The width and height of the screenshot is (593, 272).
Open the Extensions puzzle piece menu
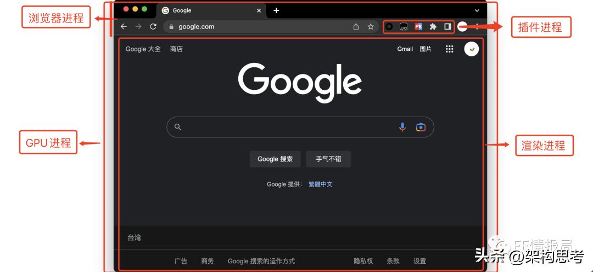coord(433,27)
